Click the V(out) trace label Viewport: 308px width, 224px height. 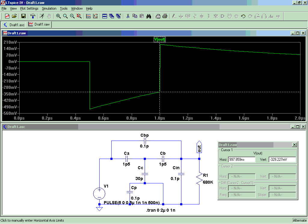pyautogui.click(x=160, y=39)
